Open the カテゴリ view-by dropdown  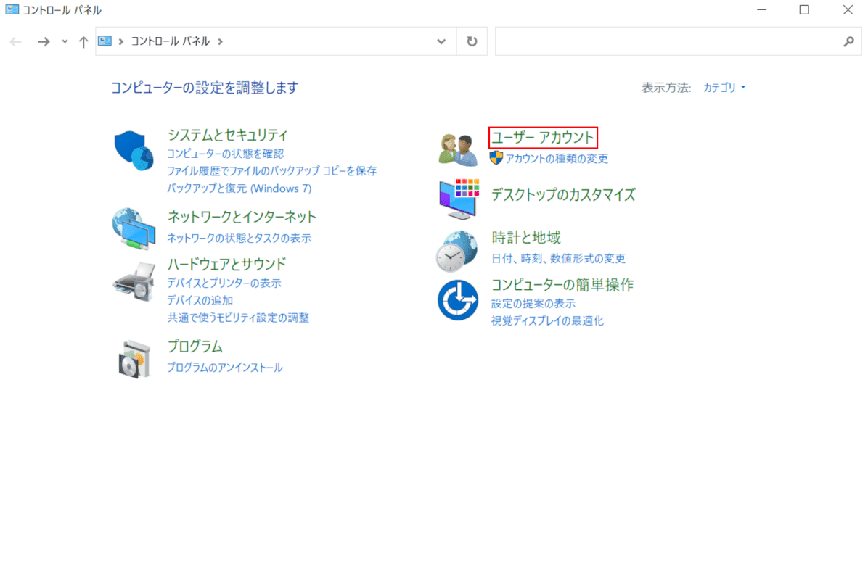(724, 87)
